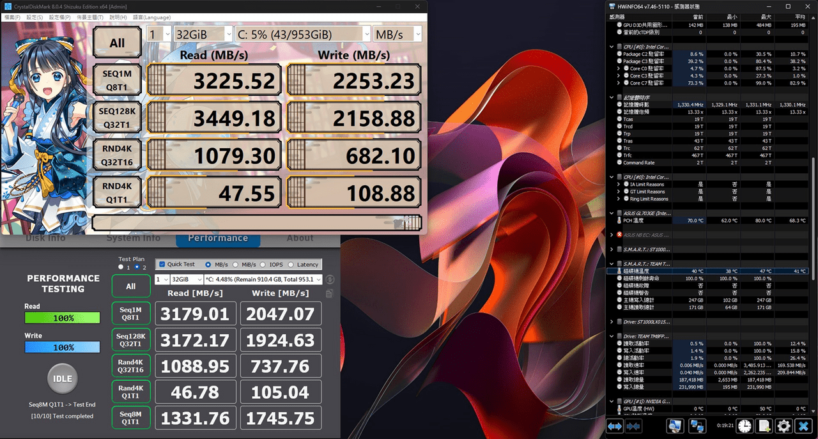This screenshot has height=439, width=818.
Task: Open CrystalDiskMark test count dropdown
Action: click(158, 34)
